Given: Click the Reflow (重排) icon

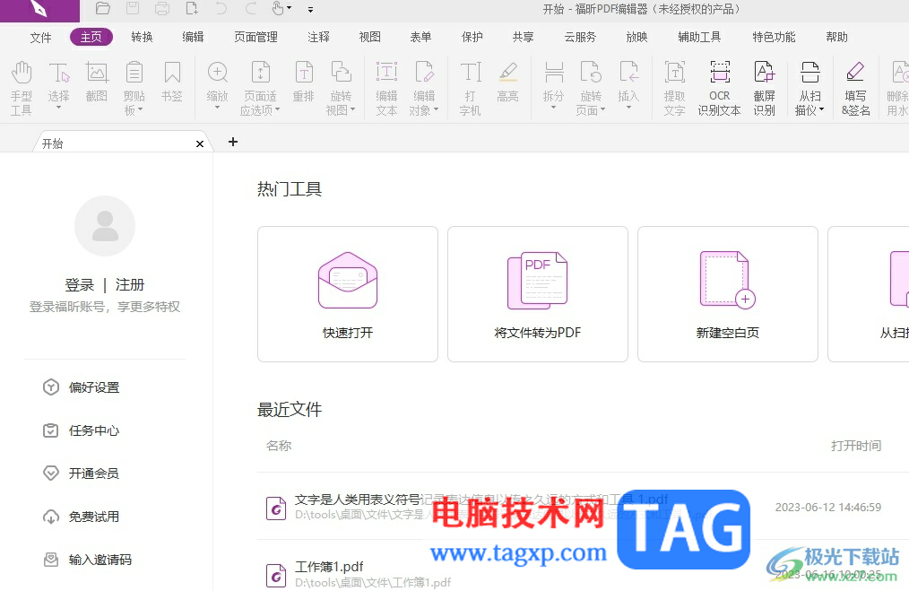Looking at the screenshot, I should [x=304, y=74].
